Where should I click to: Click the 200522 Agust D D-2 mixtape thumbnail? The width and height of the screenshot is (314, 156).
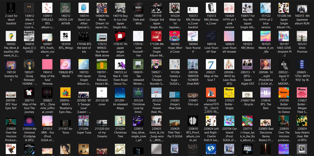pyautogui.click(x=284, y=64)
